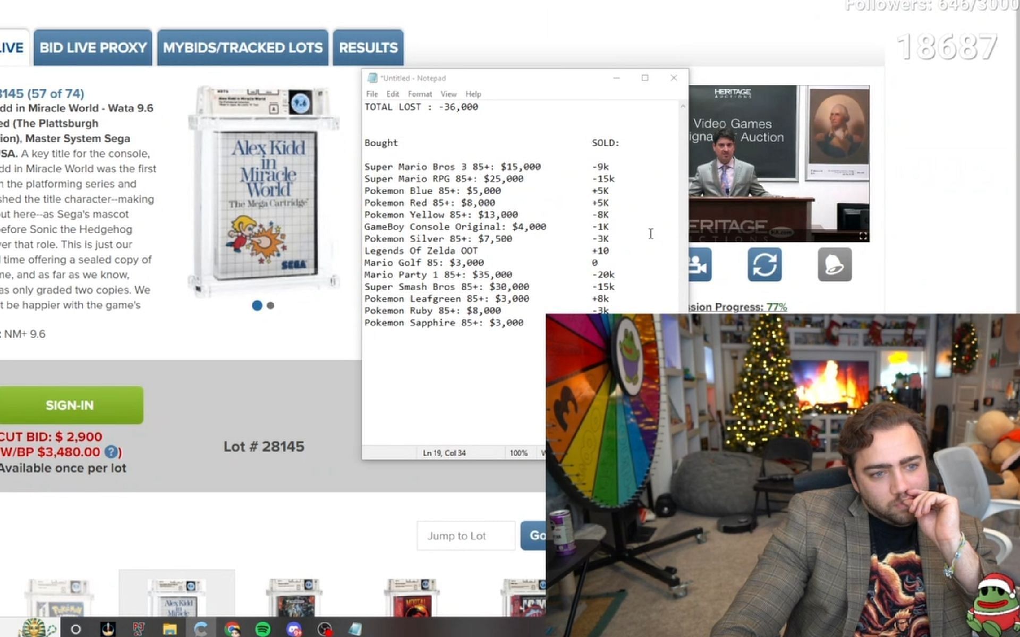The width and height of the screenshot is (1020, 637).
Task: Select the dark fantasy game lot thumbnail at bottom
Action: coord(295,598)
